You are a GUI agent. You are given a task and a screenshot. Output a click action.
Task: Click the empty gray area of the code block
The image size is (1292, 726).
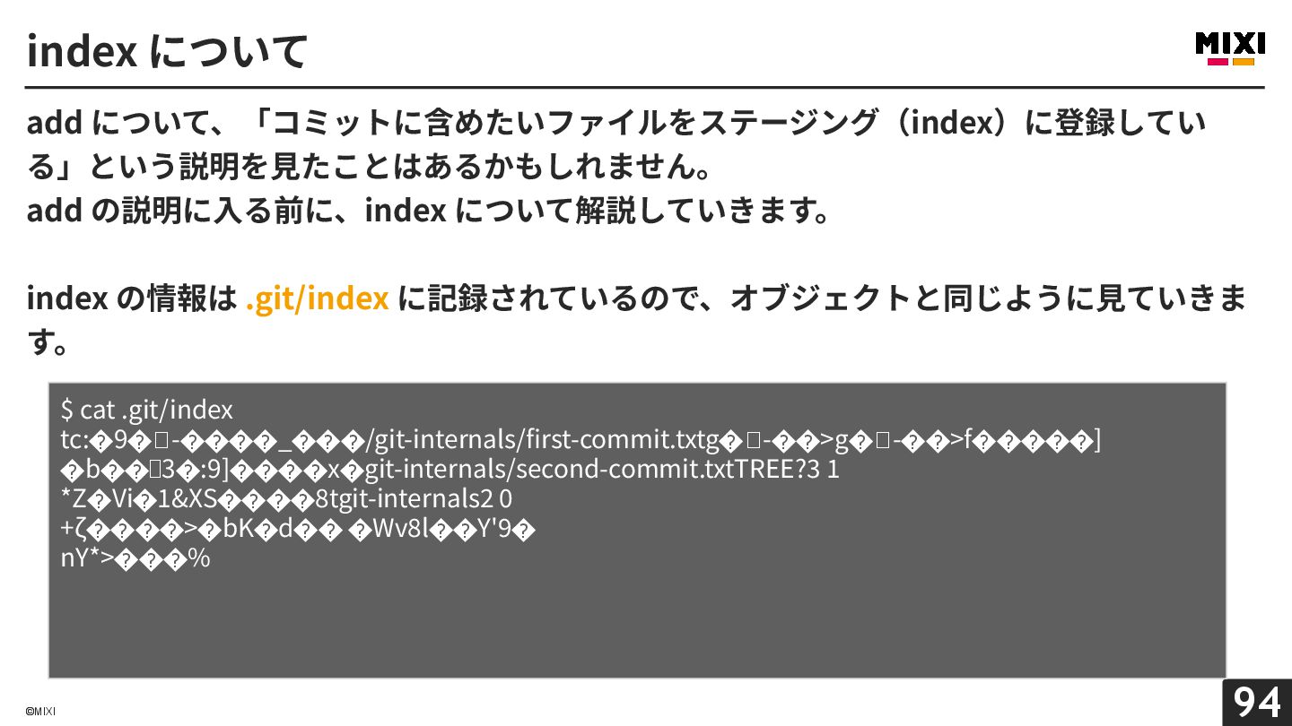tap(637, 627)
